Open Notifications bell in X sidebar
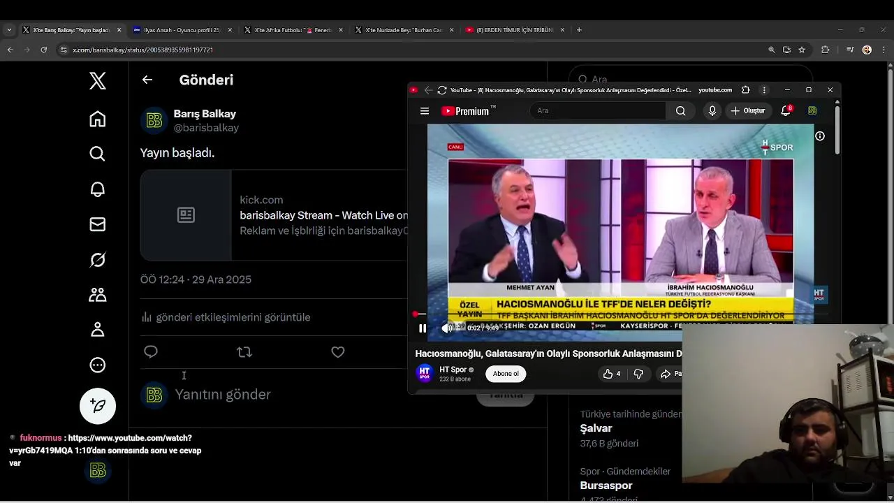 pos(98,189)
